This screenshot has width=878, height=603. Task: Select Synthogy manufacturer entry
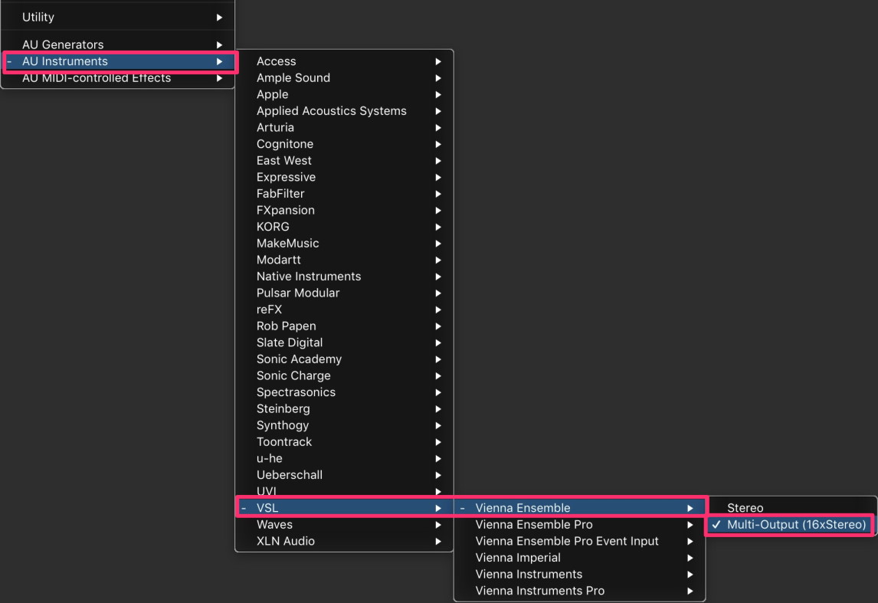tap(344, 425)
